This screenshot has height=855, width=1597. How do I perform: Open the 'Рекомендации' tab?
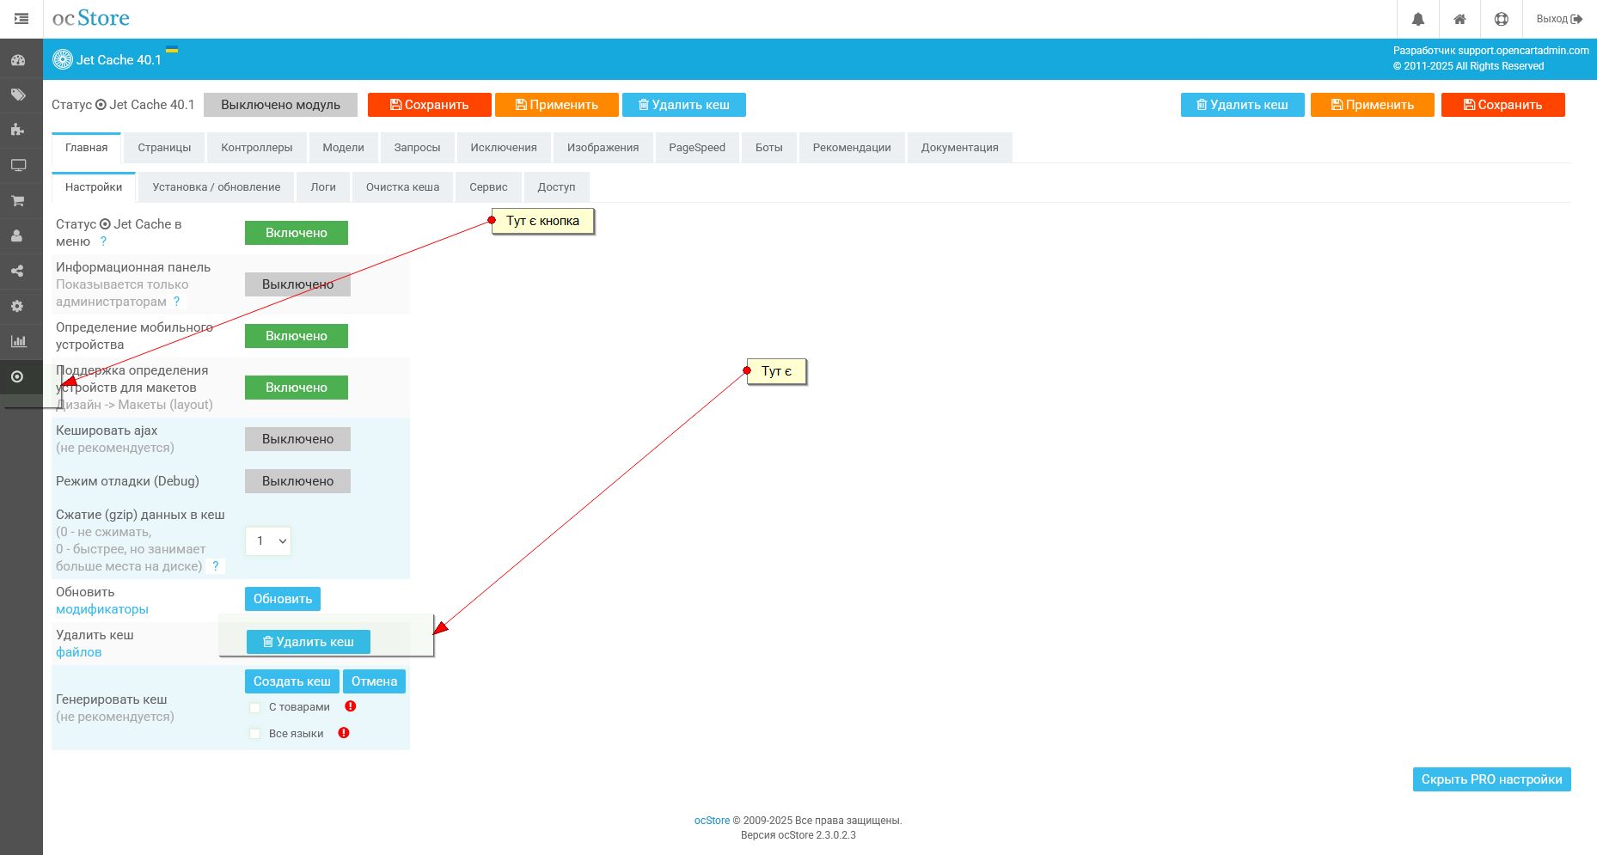click(852, 148)
